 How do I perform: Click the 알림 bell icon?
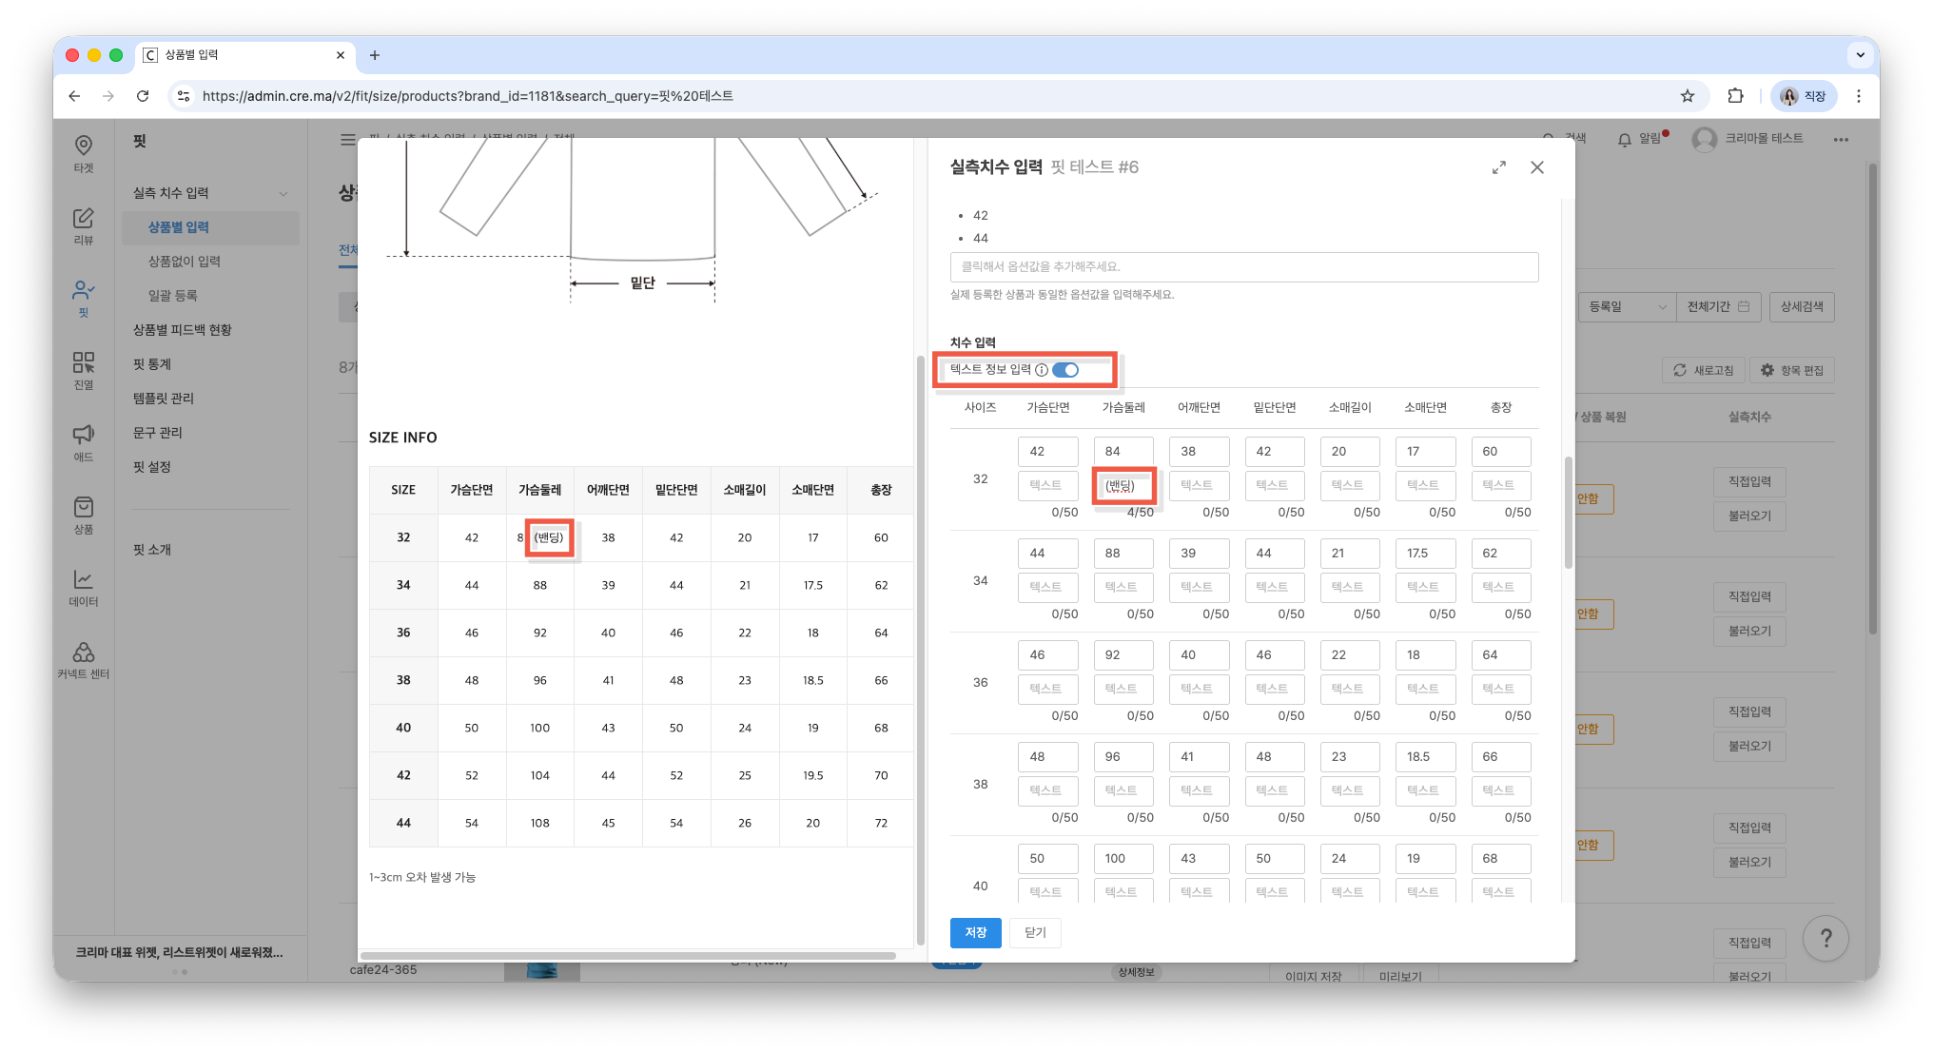click(1624, 139)
